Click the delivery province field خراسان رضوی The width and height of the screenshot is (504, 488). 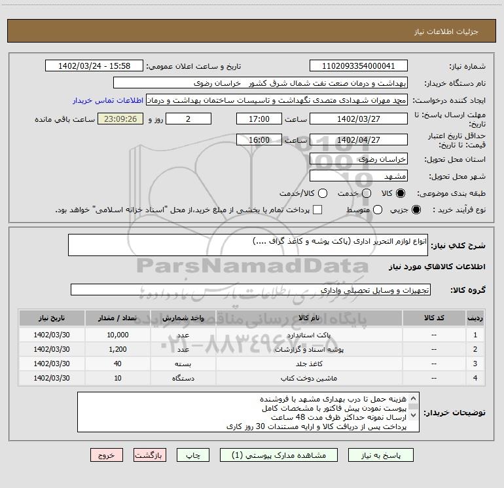359,159
